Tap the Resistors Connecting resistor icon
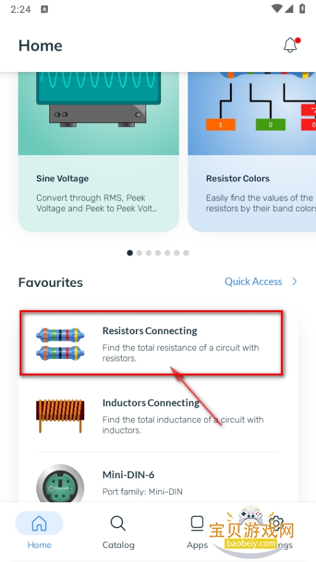This screenshot has width=316, height=562. coord(60,343)
